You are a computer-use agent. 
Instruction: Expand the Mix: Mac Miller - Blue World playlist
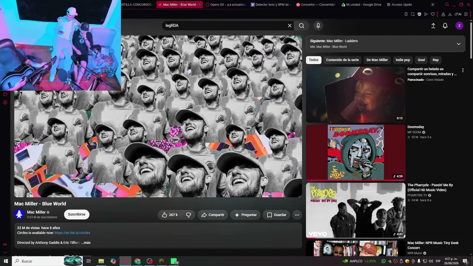459,44
